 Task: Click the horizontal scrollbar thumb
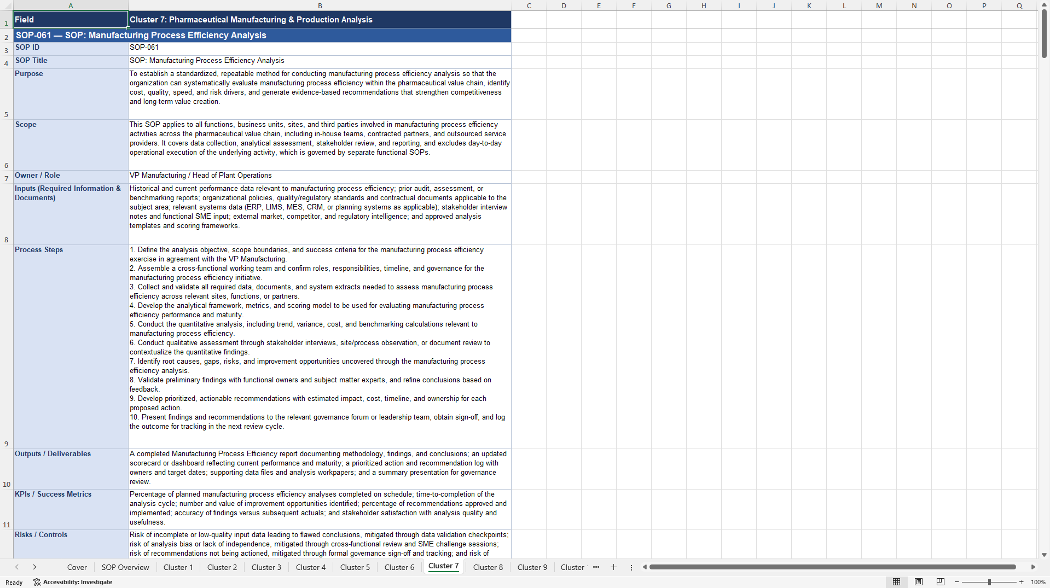832,567
